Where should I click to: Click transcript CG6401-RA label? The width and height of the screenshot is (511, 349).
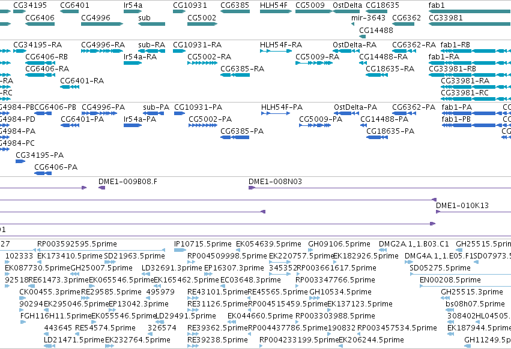click(82, 81)
